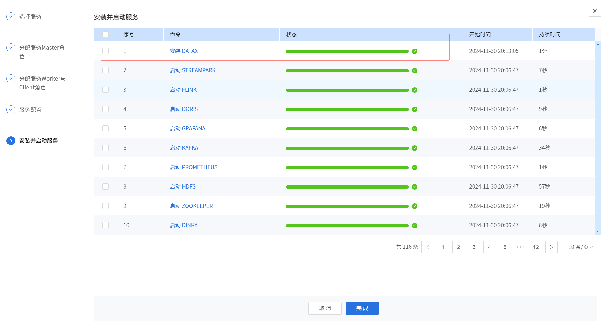607x329 pixels.
Task: Go to next page with right arrow
Action: [x=551, y=247]
